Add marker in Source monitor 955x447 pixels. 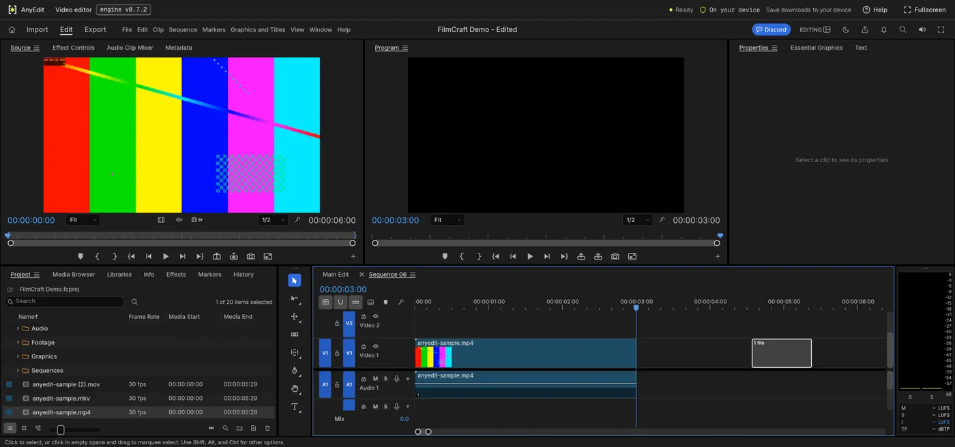point(80,256)
